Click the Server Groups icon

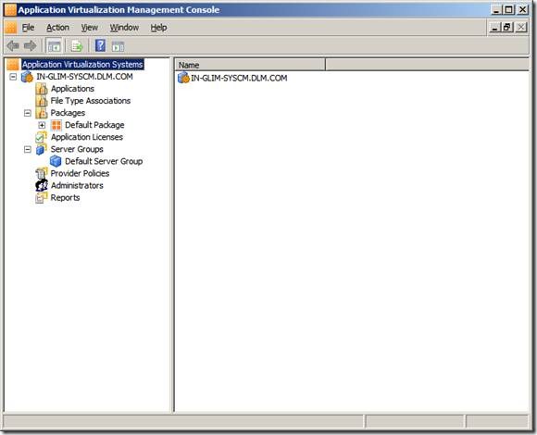(42, 149)
